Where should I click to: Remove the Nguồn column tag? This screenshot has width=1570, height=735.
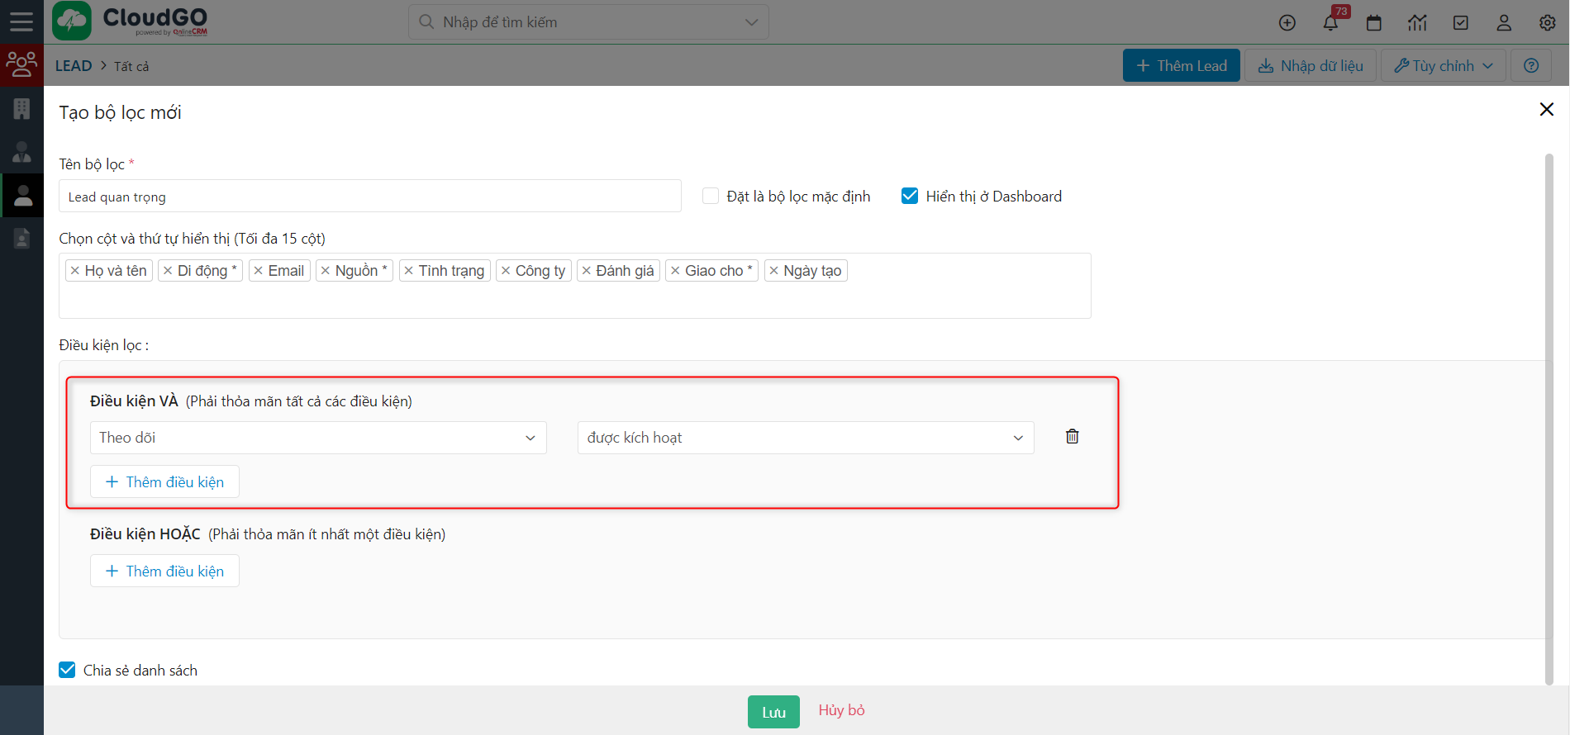(x=326, y=271)
